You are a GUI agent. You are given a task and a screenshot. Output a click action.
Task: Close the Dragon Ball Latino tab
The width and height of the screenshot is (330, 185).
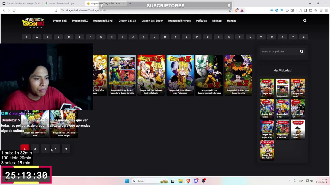tap(124, 3)
